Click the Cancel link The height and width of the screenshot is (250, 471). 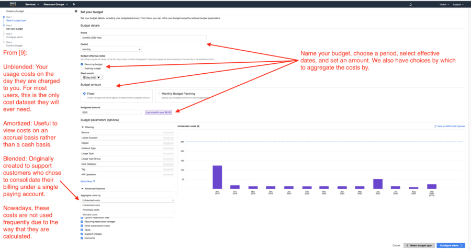point(396,245)
